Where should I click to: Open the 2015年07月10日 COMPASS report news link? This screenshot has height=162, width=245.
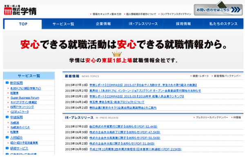click(x=143, y=85)
